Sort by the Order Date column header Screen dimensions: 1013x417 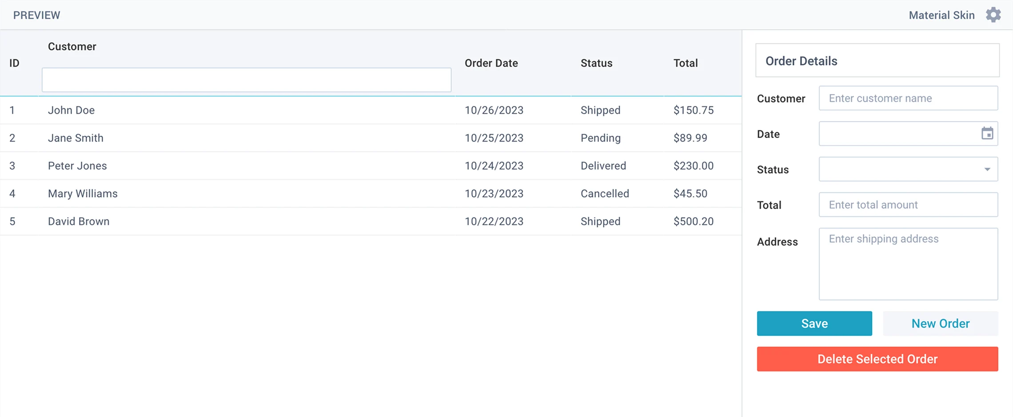[x=491, y=63]
